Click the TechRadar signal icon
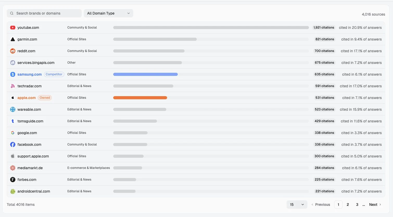393x217 pixels. (x=12, y=86)
